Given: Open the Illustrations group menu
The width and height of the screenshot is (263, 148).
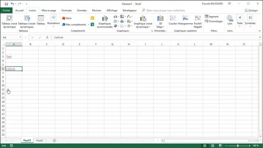Looking at the screenshot, I should point(53,21).
